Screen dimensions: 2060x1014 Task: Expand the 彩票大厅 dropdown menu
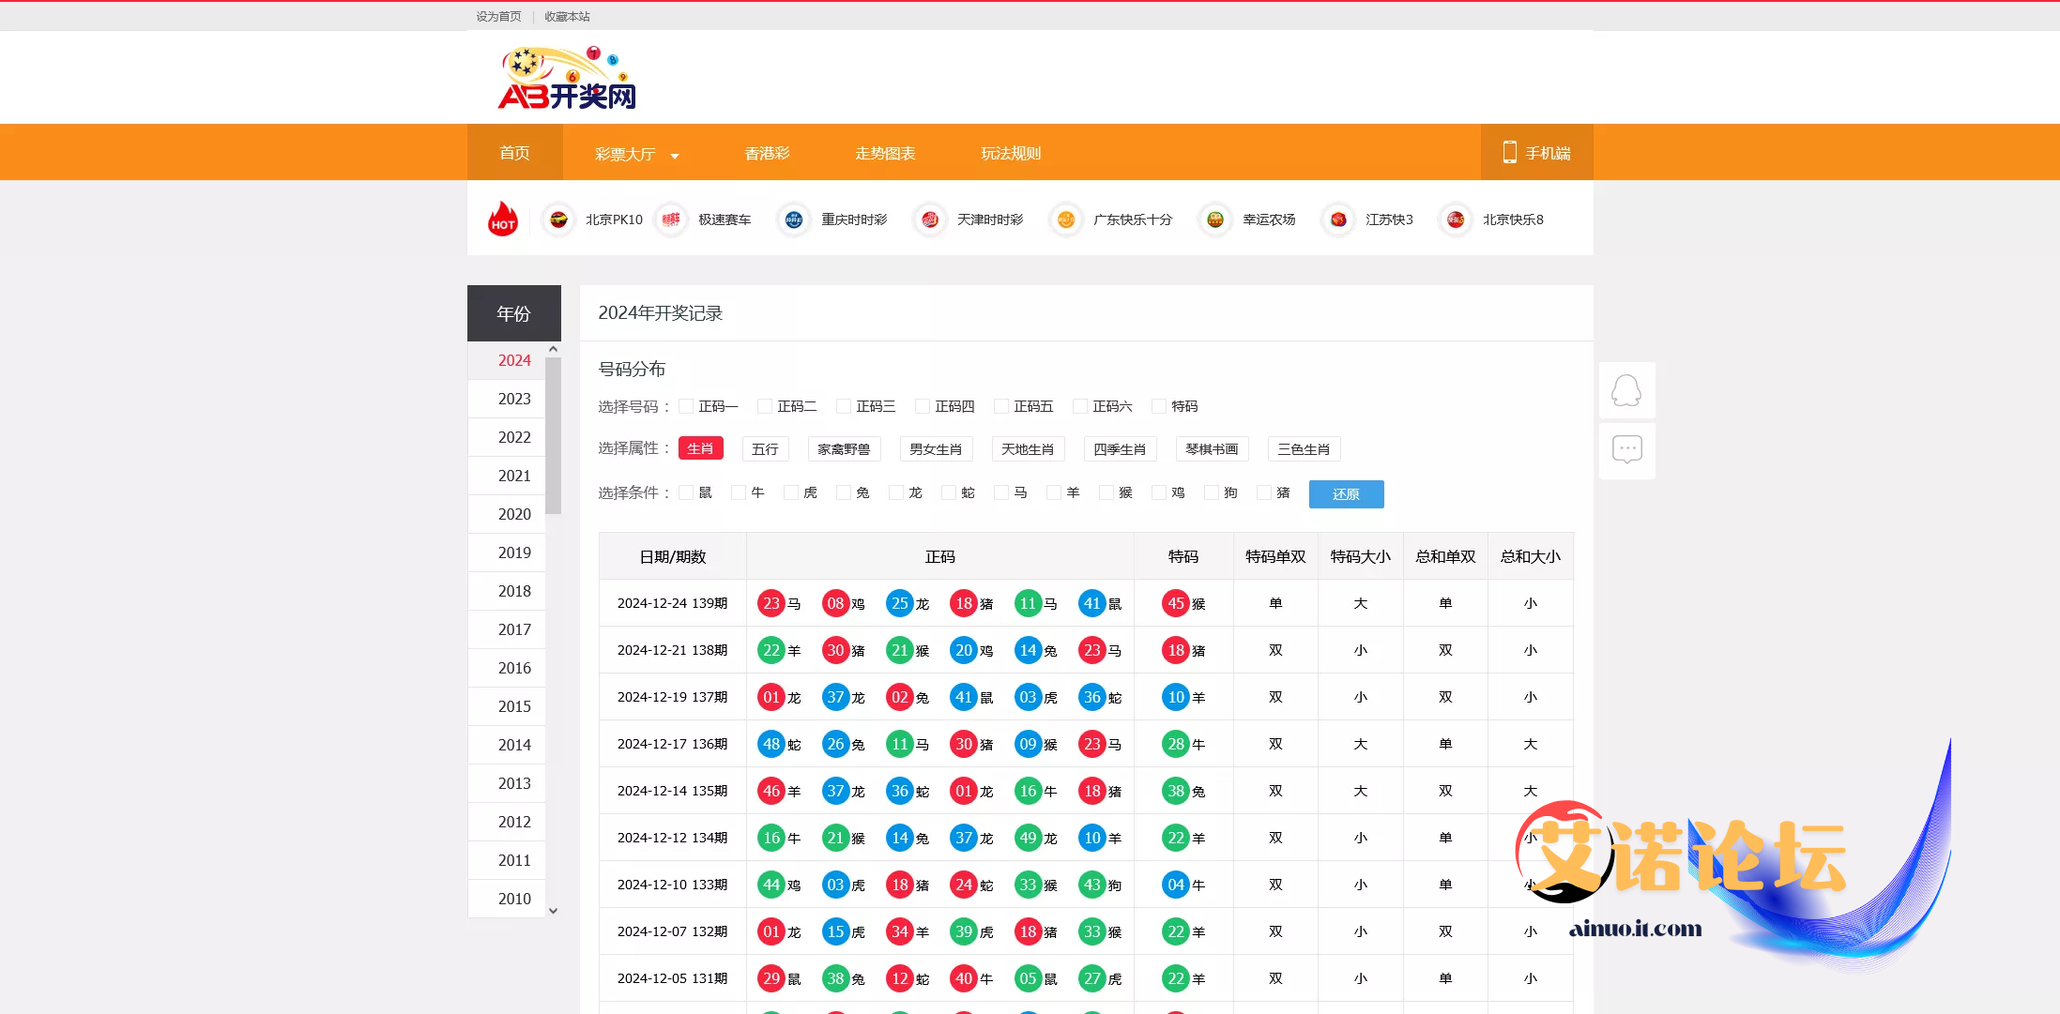[x=636, y=154]
